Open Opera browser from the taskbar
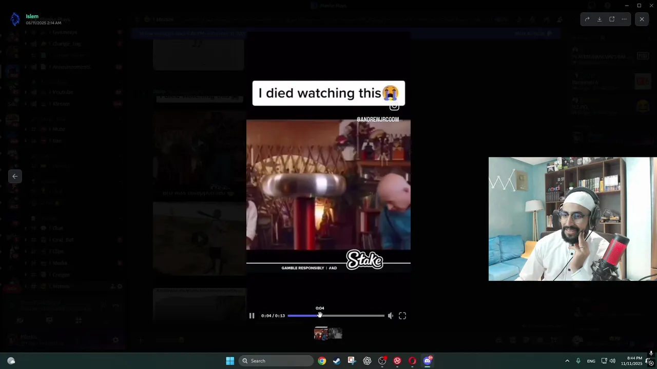Image resolution: width=657 pixels, height=369 pixels. pos(412,361)
